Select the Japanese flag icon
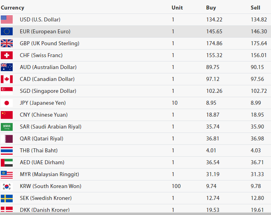This screenshot has height=215, width=271. (x=7, y=103)
